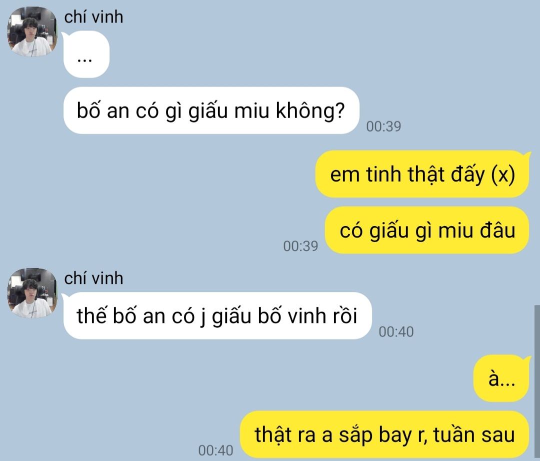Select message "bố an có gì giấu miu không?"
The height and width of the screenshot is (461, 540).
tap(211, 110)
